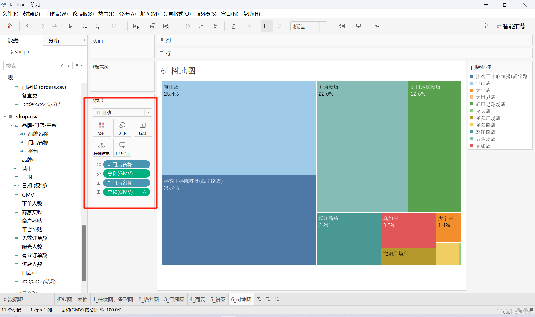Open the 设置格式(O) menu
Screen dimensions: 535x317
[177, 14]
